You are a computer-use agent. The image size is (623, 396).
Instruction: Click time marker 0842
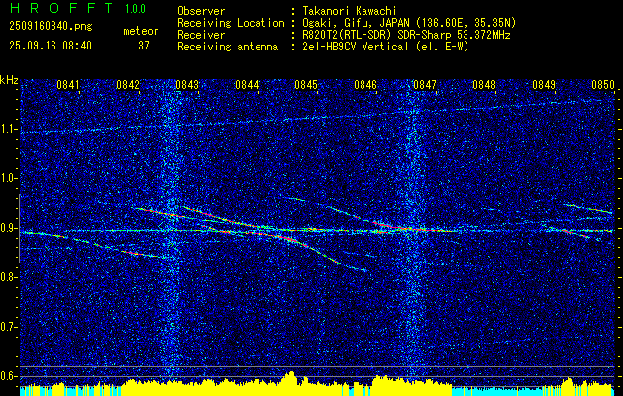(x=128, y=85)
